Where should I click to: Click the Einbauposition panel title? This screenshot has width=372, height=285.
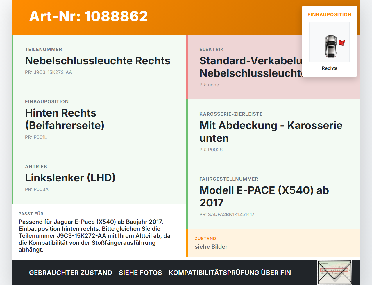point(330,14)
